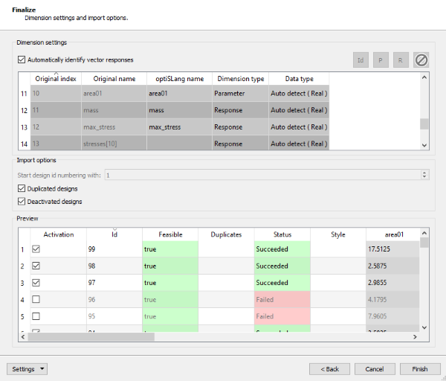Deactivate design 97 activation checkbox
446x381 pixels.
coord(36,283)
